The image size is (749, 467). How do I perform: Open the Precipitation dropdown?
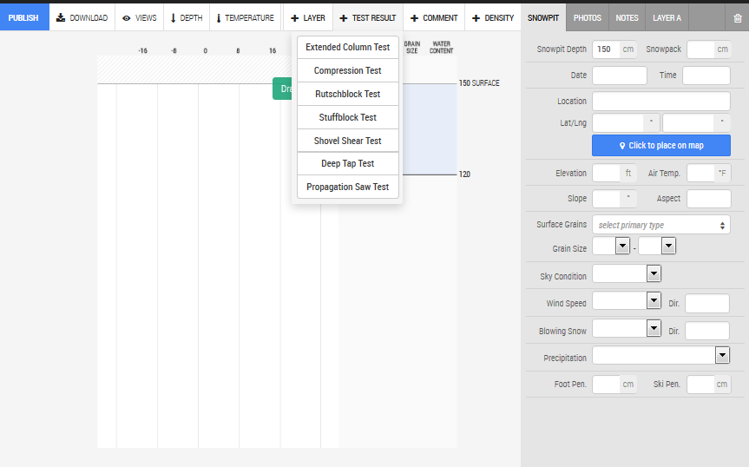(661, 355)
